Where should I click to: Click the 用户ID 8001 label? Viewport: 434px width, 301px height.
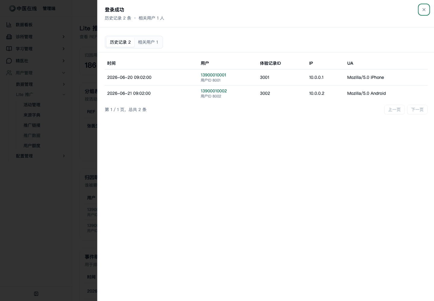(x=211, y=80)
